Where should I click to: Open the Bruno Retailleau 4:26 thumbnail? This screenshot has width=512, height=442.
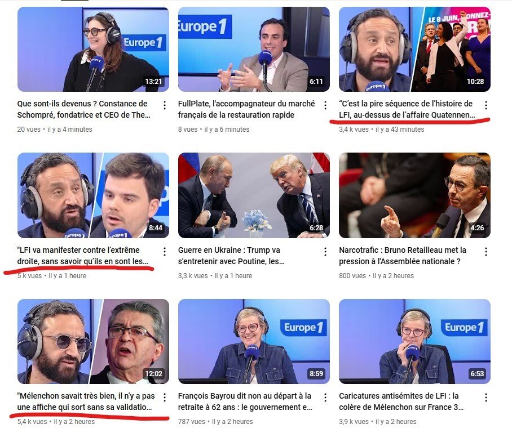tap(414, 195)
